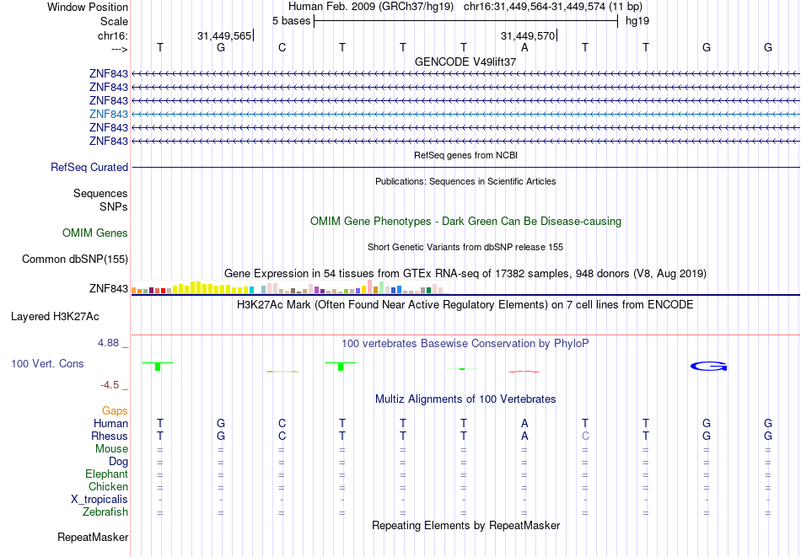
Task: Click the ---> sequence direction arrow label
Action: coord(120,49)
